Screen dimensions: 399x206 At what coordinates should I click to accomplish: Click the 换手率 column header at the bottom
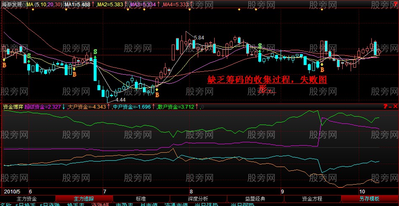pyautogui.click(x=75, y=204)
